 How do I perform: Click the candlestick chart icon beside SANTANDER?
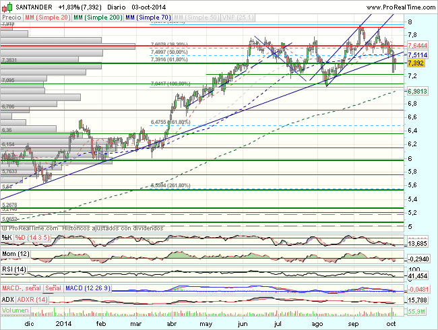click(x=7, y=7)
